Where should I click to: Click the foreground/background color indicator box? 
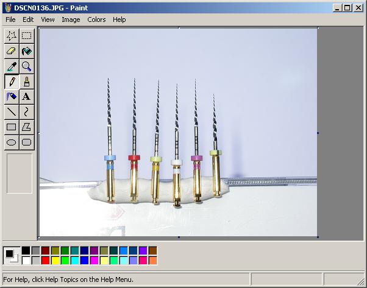[x=12, y=256]
